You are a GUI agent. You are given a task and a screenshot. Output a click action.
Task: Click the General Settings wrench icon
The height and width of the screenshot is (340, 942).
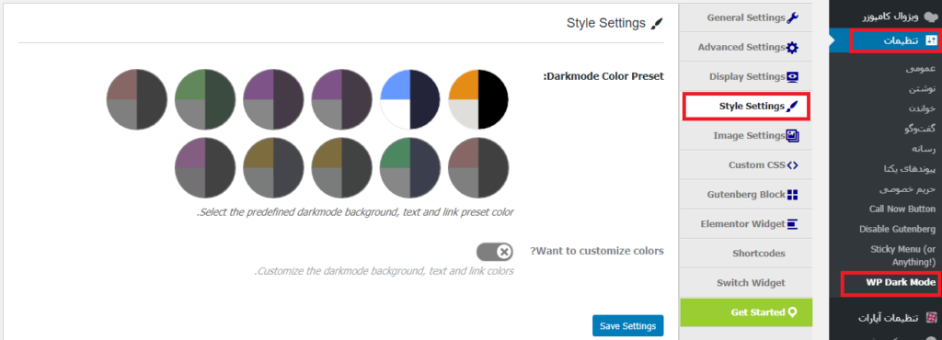pyautogui.click(x=792, y=17)
